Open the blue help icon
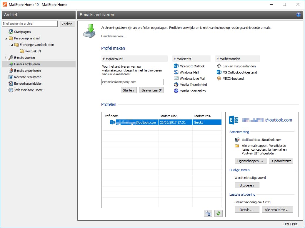This screenshot has width=305, height=228. click(298, 15)
